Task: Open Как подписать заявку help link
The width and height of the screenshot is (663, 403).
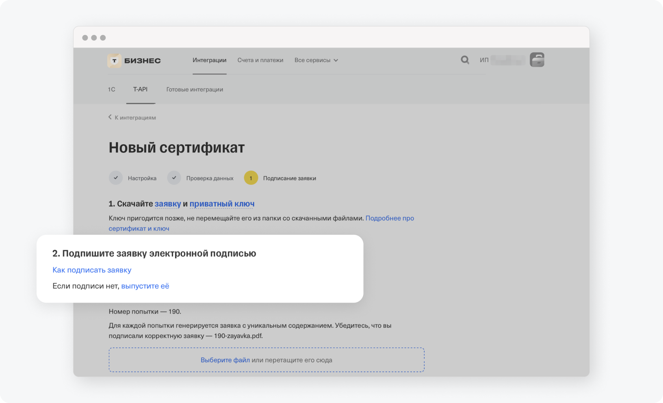Action: [x=92, y=270]
